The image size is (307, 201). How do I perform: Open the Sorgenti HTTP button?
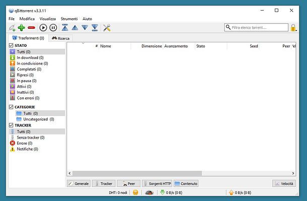pyautogui.click(x=157, y=183)
